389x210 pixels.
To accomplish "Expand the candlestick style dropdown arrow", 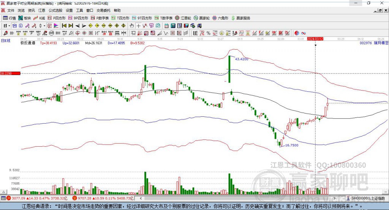I will [x=44, y=26].
